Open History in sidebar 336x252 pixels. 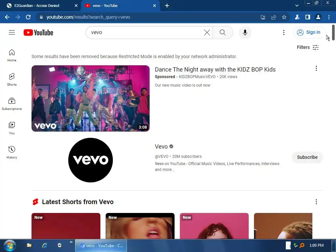click(x=12, y=152)
